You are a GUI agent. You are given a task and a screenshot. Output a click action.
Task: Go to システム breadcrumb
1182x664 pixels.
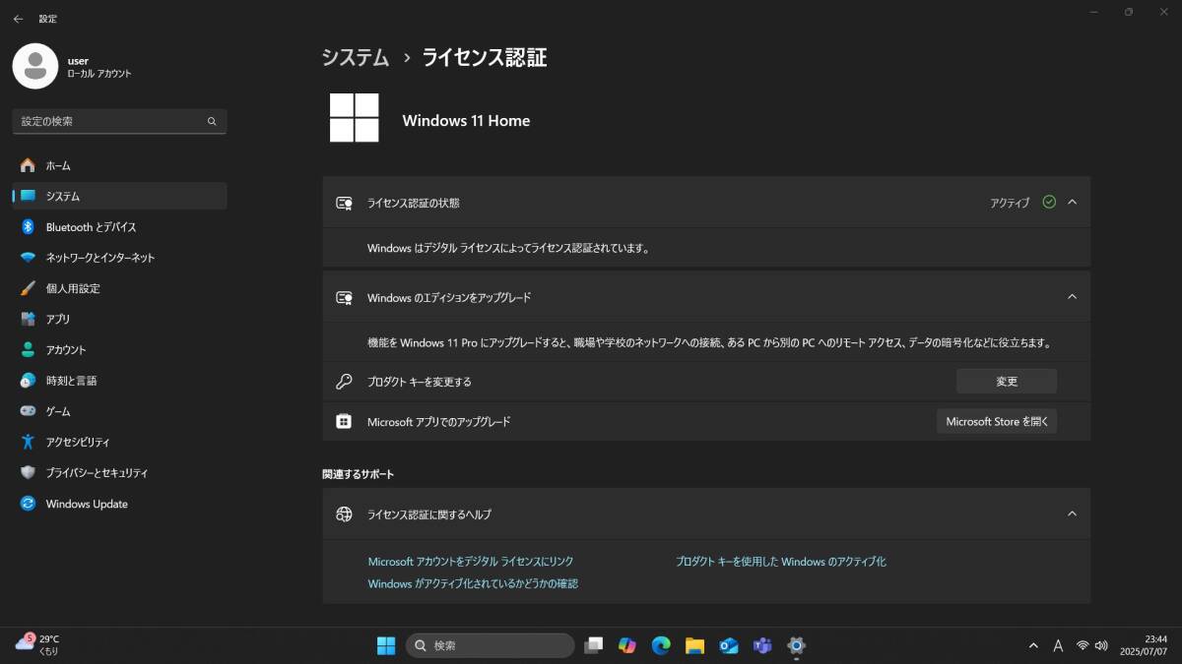tap(356, 57)
